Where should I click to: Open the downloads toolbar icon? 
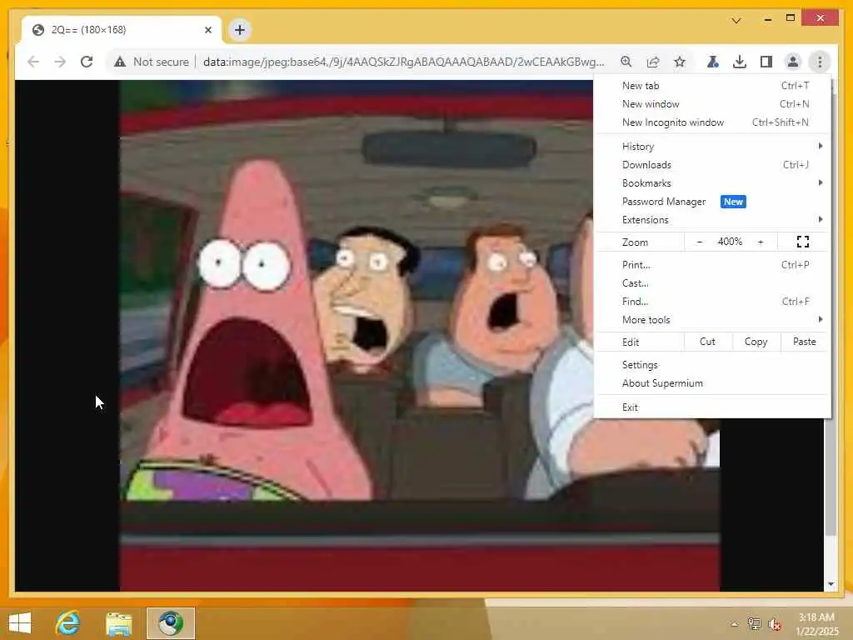pyautogui.click(x=740, y=62)
